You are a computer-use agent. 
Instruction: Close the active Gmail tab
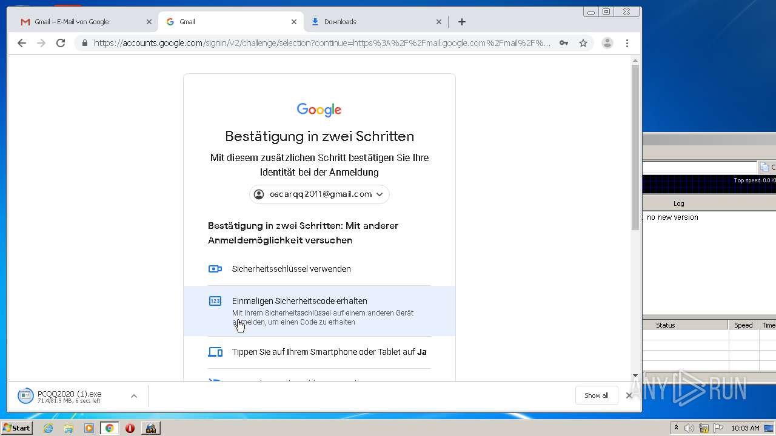pos(294,22)
